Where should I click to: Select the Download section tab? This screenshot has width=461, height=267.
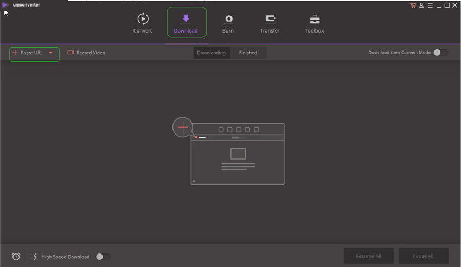click(x=186, y=23)
